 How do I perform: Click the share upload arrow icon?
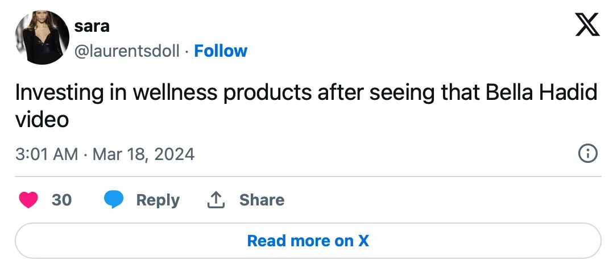(216, 200)
